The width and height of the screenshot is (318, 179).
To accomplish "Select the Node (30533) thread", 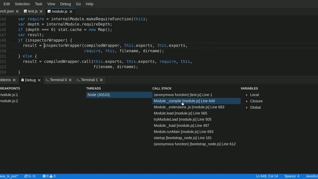I will tap(119, 95).
